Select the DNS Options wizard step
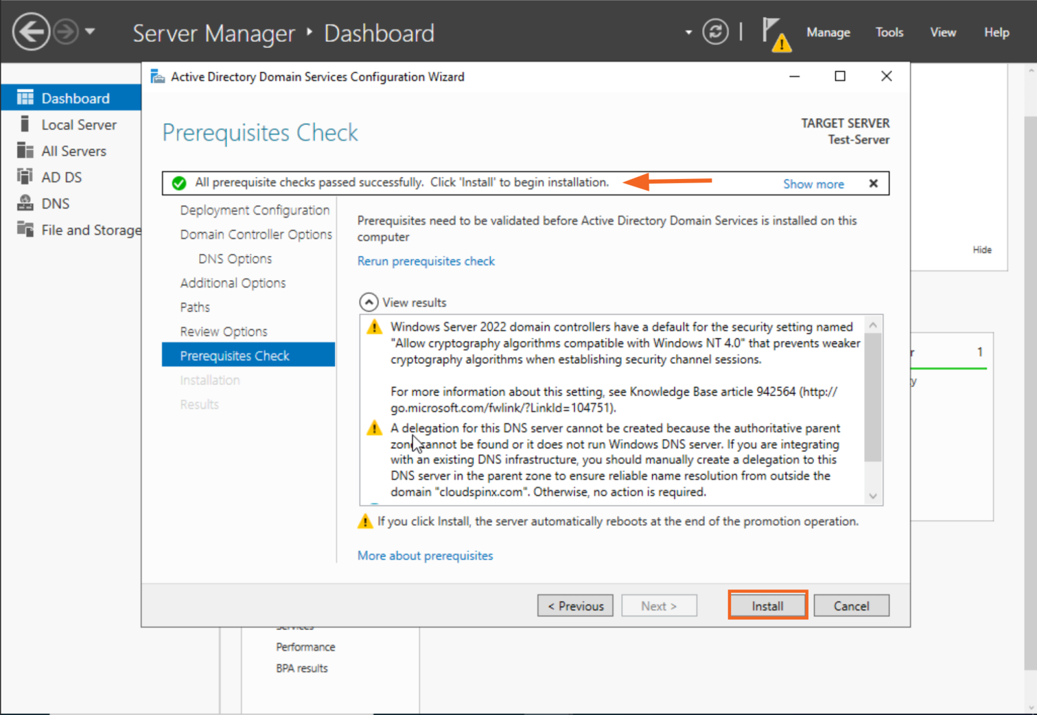 [235, 259]
